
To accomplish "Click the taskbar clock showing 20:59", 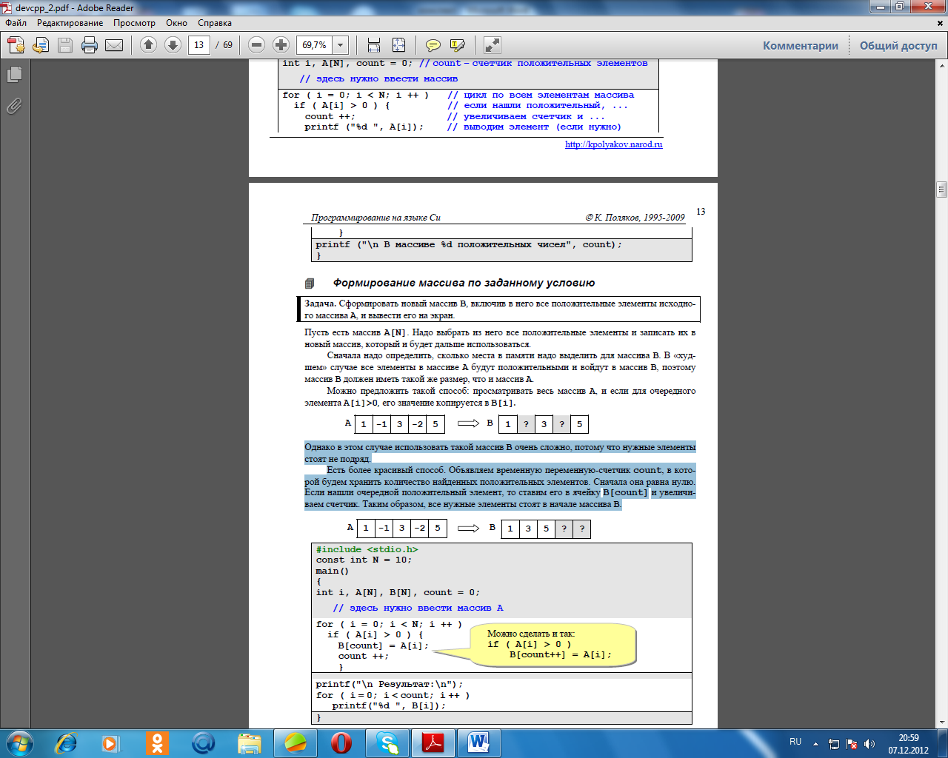I will 909,738.
